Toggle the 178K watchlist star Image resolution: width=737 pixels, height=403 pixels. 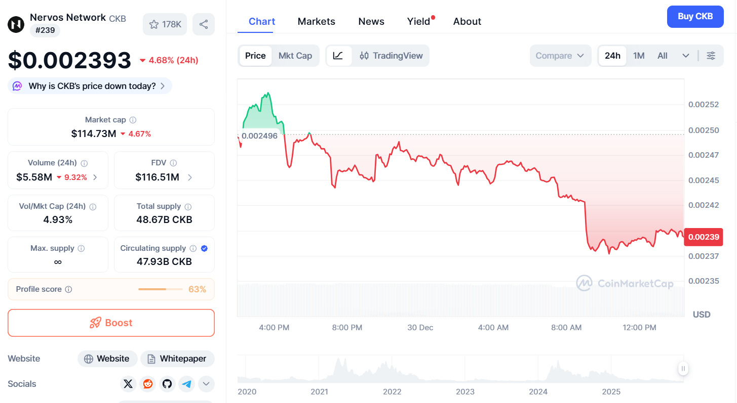pos(165,24)
